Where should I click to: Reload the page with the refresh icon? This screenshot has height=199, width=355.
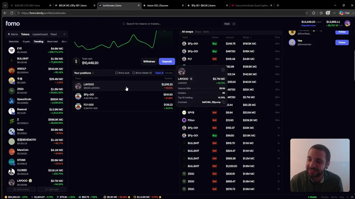pos(12,13)
